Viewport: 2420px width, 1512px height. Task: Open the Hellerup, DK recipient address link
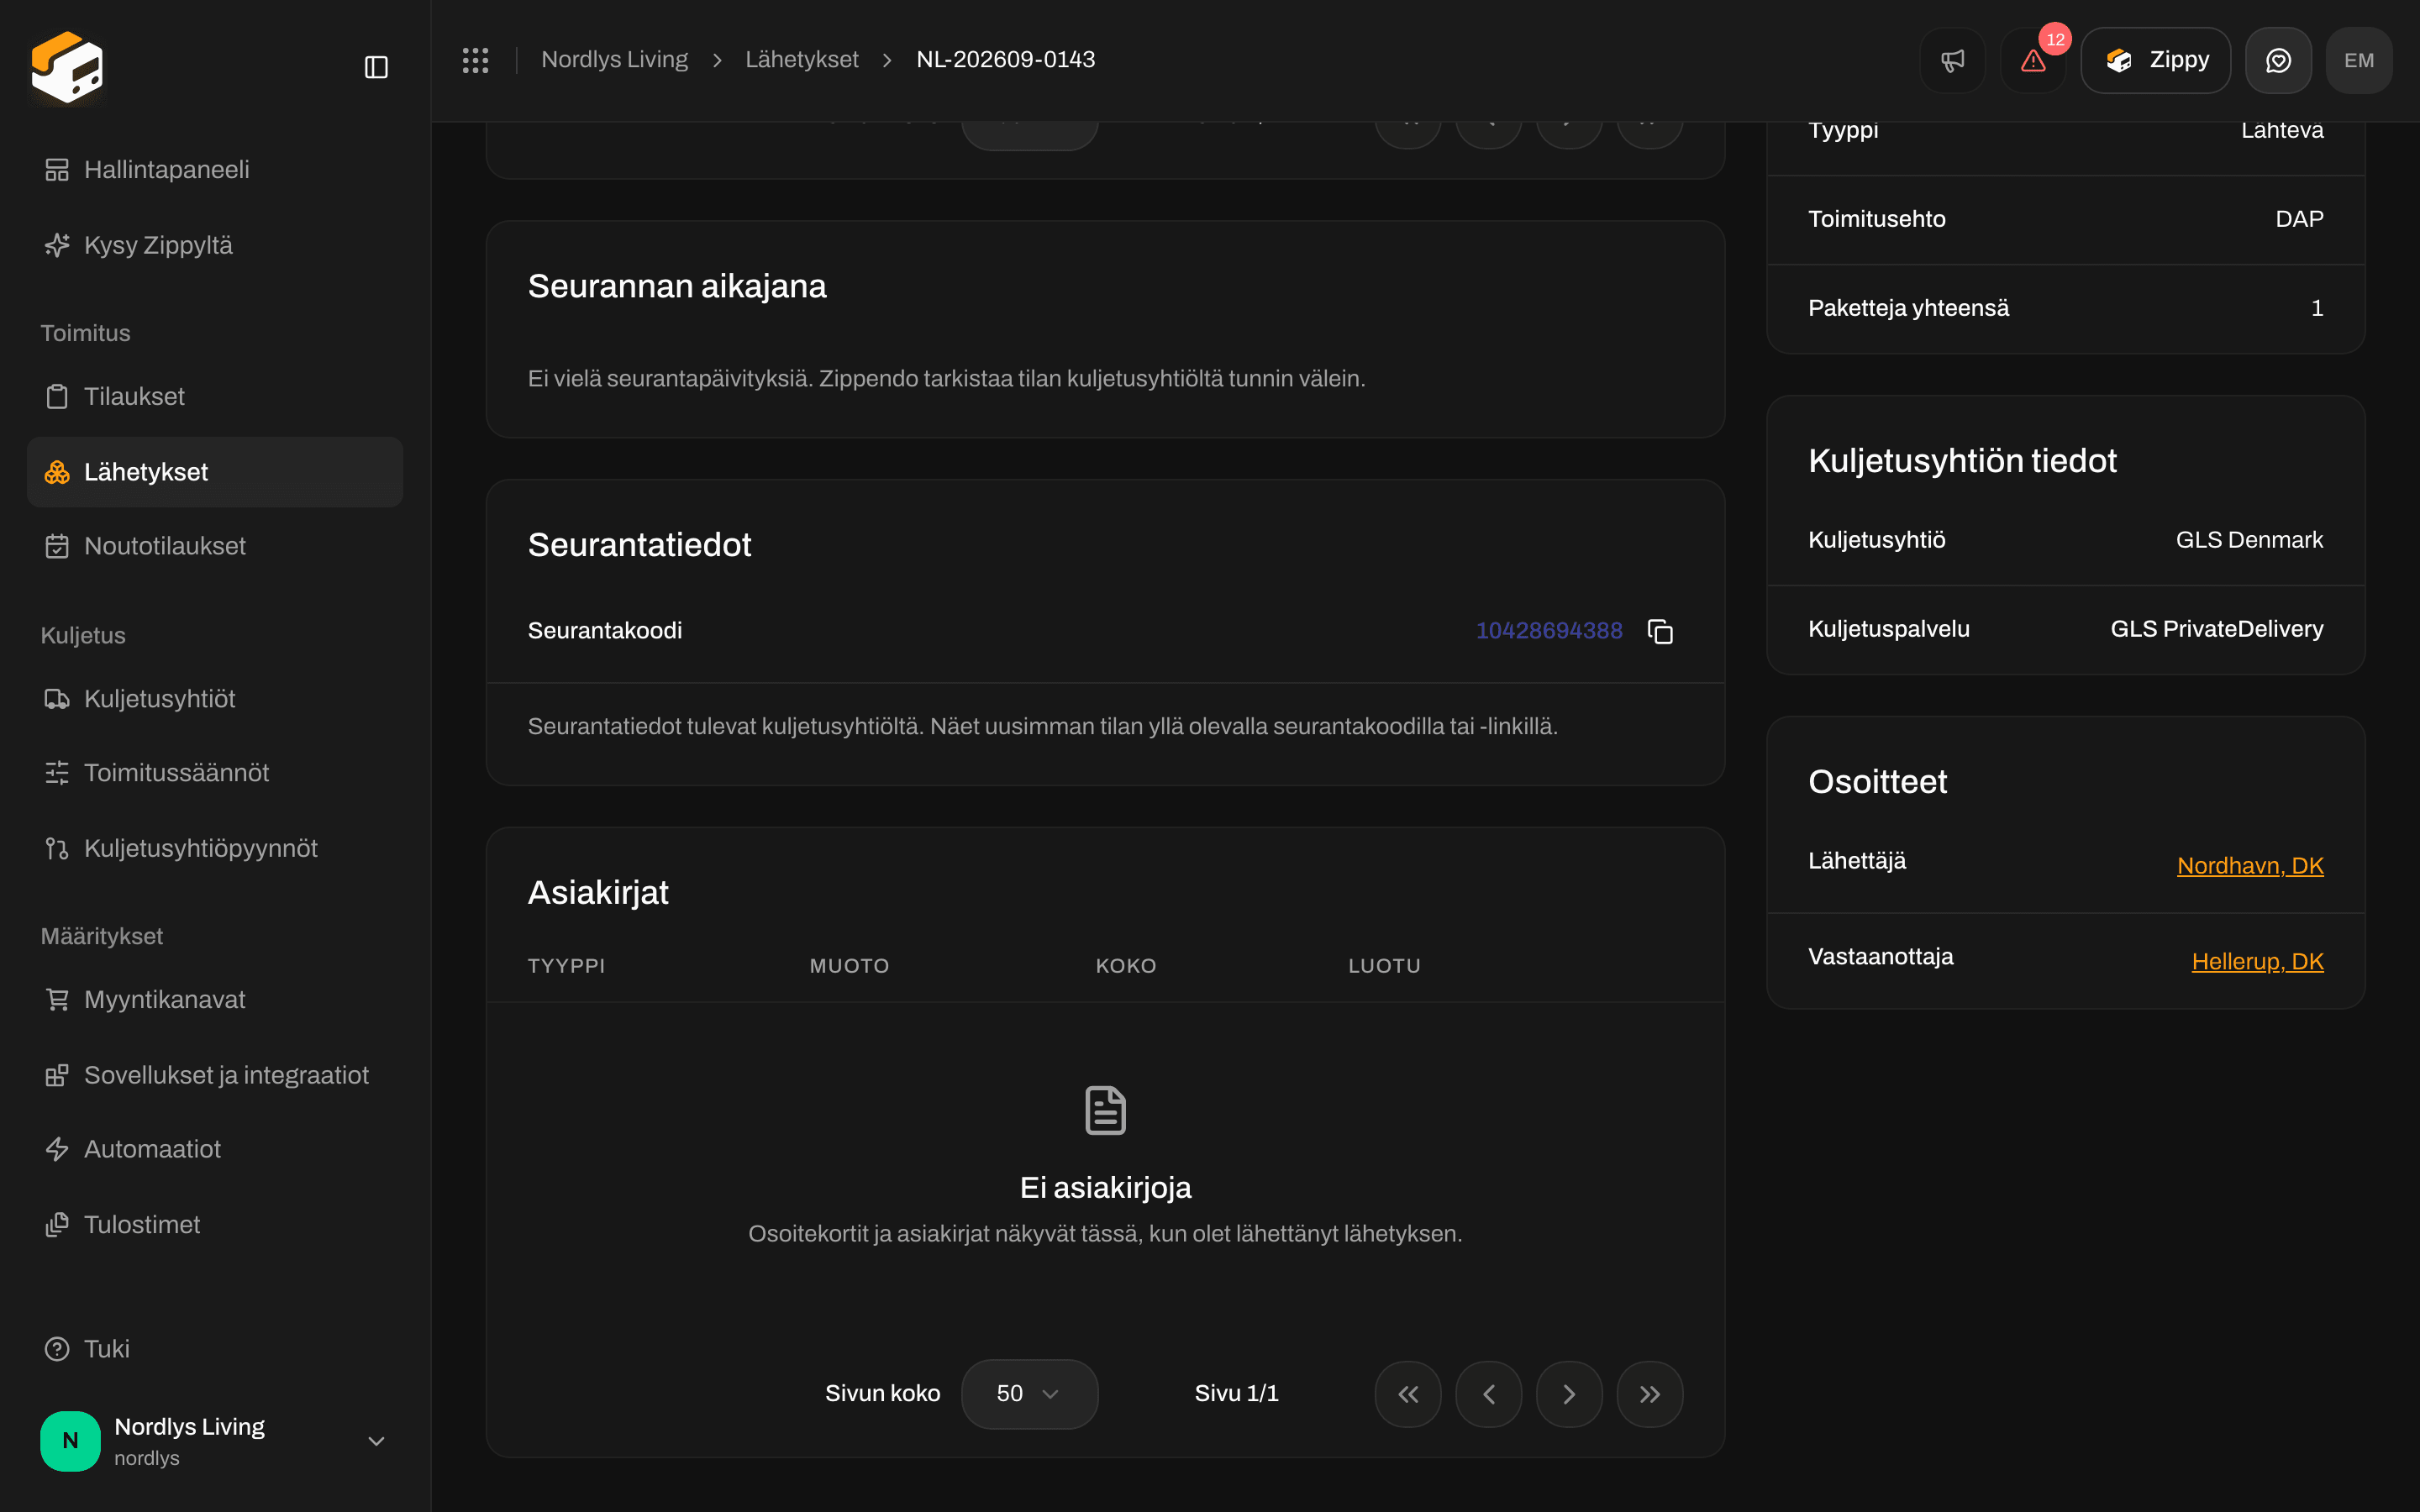(2257, 961)
